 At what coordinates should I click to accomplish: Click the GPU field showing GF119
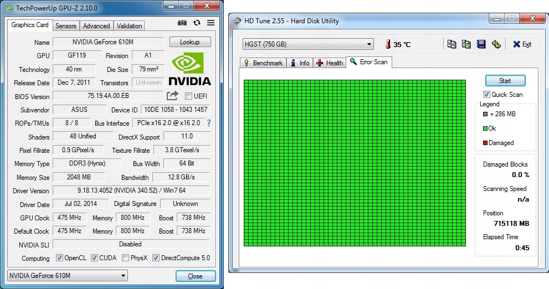click(x=76, y=55)
